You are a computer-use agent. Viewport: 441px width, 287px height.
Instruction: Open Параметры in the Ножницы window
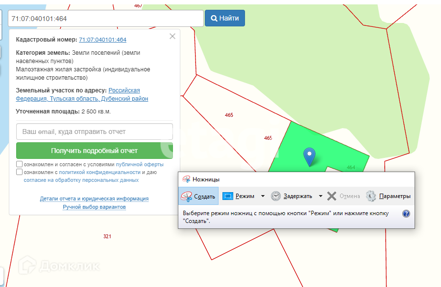click(388, 196)
